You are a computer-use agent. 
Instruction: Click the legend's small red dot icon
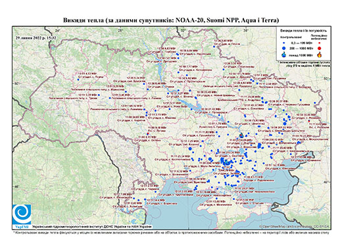point(319,43)
